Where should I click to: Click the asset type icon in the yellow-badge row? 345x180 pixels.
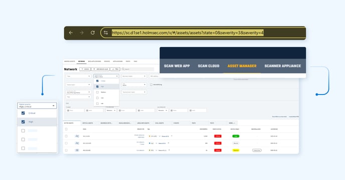77,150
